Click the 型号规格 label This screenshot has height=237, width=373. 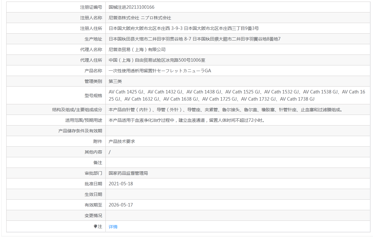[93, 96]
